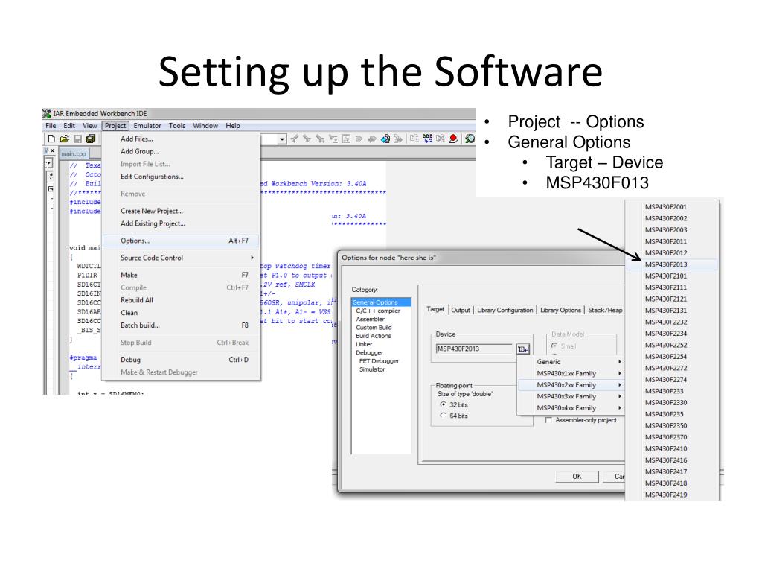Open the Emulator menu
The image size is (762, 572).
click(x=147, y=125)
